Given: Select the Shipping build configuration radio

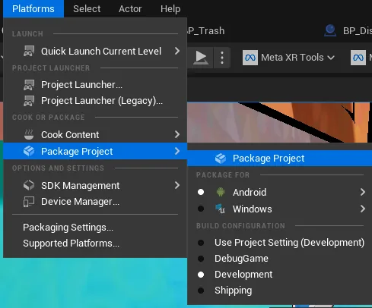Looking at the screenshot, I should point(201,291).
